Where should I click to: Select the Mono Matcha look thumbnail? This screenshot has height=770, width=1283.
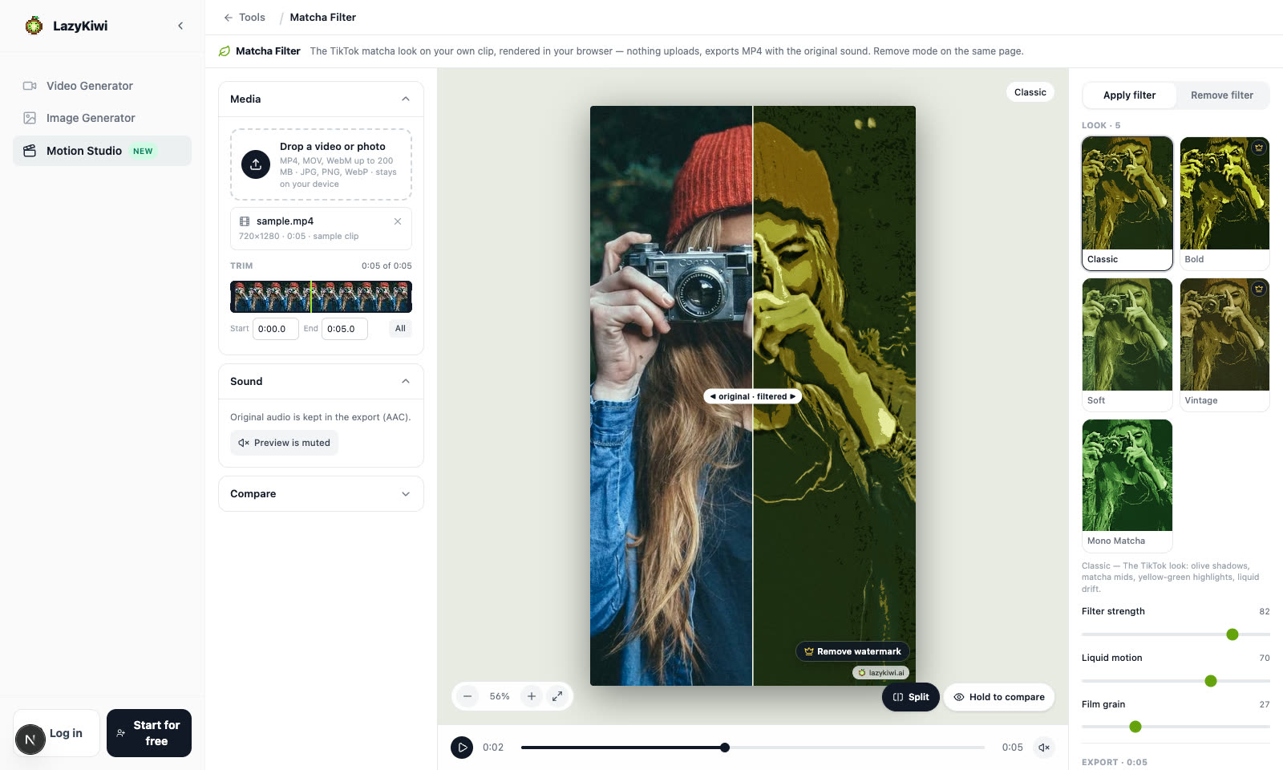point(1127,485)
